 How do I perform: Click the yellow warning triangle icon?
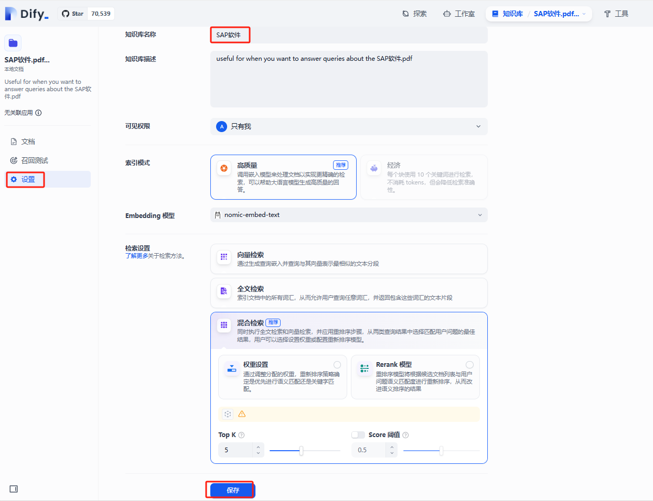[x=242, y=414]
